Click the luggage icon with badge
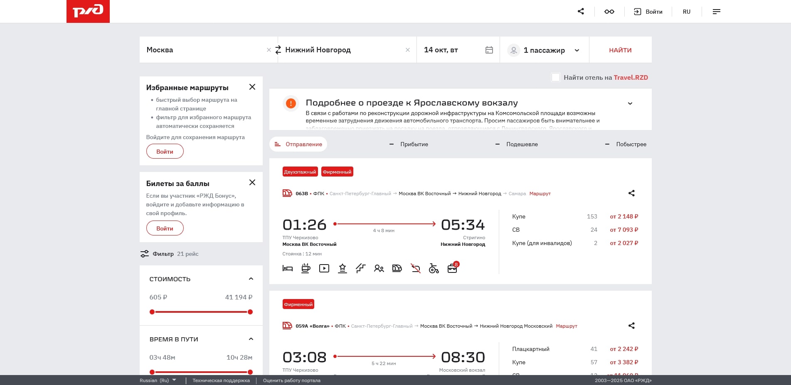791x385 pixels. click(x=452, y=269)
